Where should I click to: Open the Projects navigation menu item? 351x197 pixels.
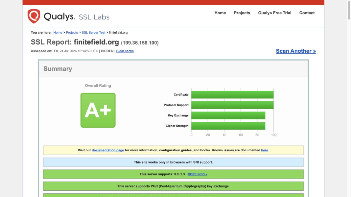[x=242, y=13]
